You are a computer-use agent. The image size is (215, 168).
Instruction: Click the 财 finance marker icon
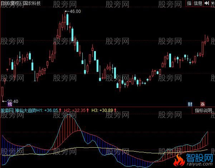pos(190,104)
